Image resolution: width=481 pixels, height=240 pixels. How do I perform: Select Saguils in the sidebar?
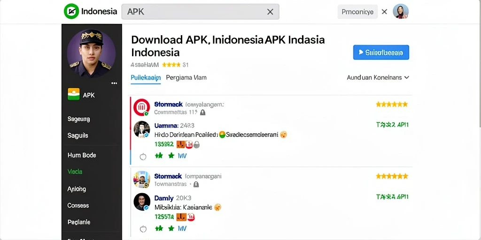tap(78, 135)
